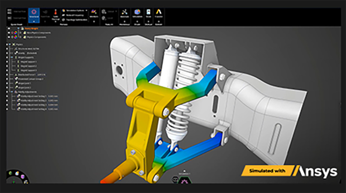Click the green sphere in radial menu

[11, 173]
